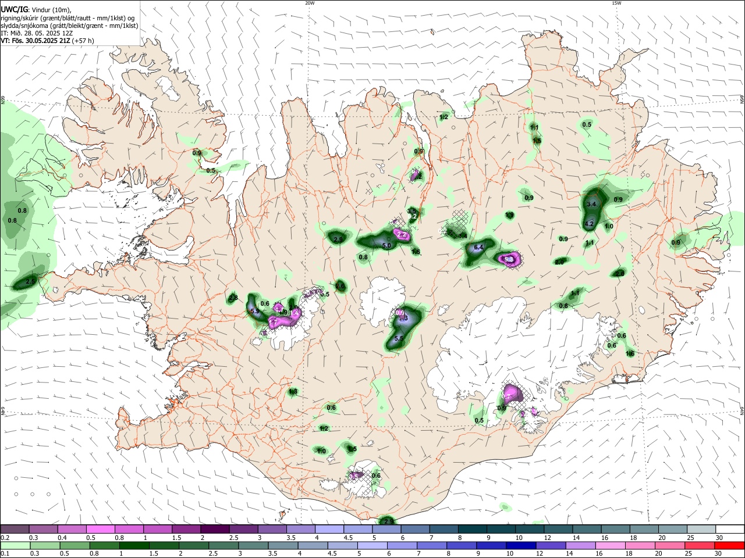The image size is (745, 558).
Task: Select the initial time line 'IT: Mið. 28. 05. 2025 12Z'
Action: click(36, 33)
